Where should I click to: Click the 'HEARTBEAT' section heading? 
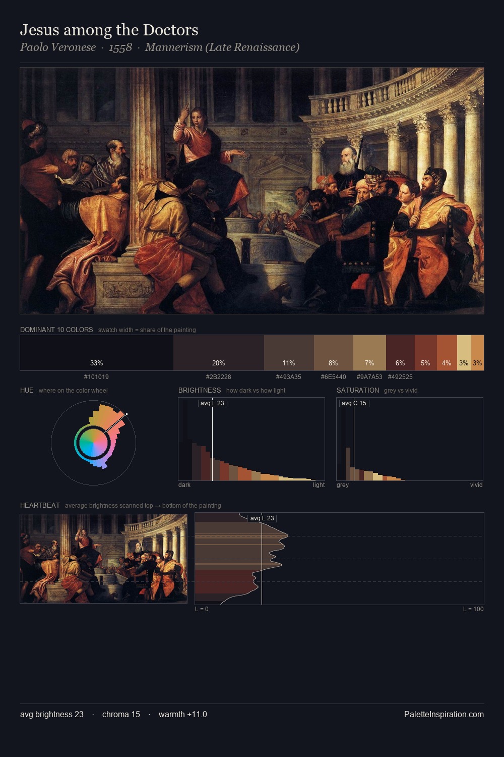click(x=40, y=505)
